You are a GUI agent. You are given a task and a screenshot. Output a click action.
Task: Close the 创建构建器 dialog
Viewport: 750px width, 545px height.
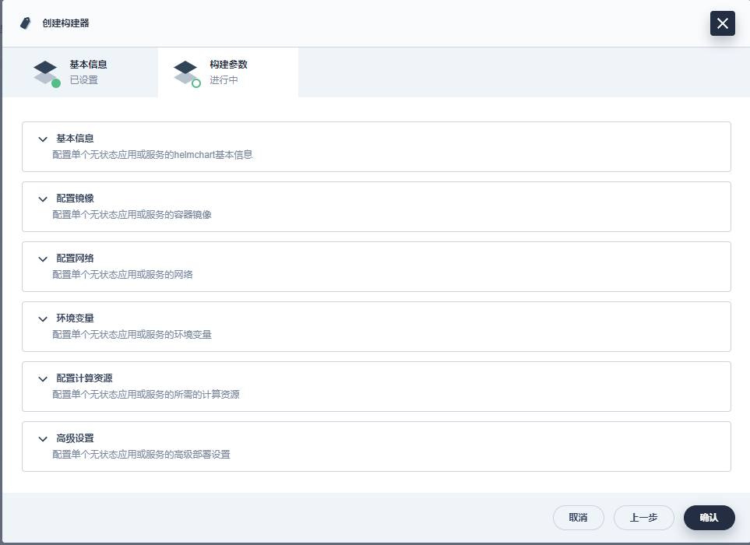click(x=722, y=23)
